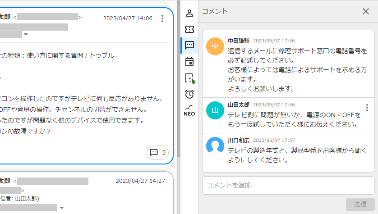This screenshot has width=378, height=214.
Task: Open options menu on 14:06 message
Action: (x=162, y=18)
